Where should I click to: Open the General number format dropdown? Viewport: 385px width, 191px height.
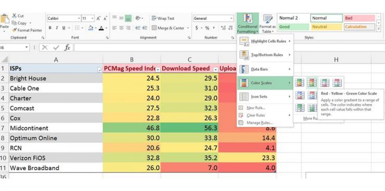(x=232, y=18)
